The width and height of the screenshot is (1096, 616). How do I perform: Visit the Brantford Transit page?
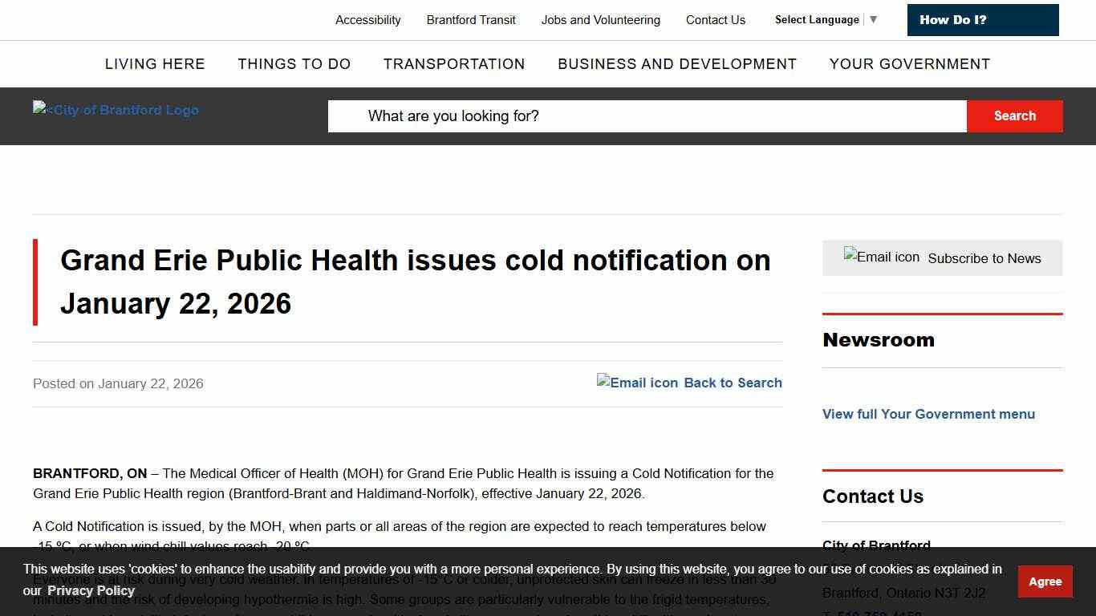click(471, 19)
